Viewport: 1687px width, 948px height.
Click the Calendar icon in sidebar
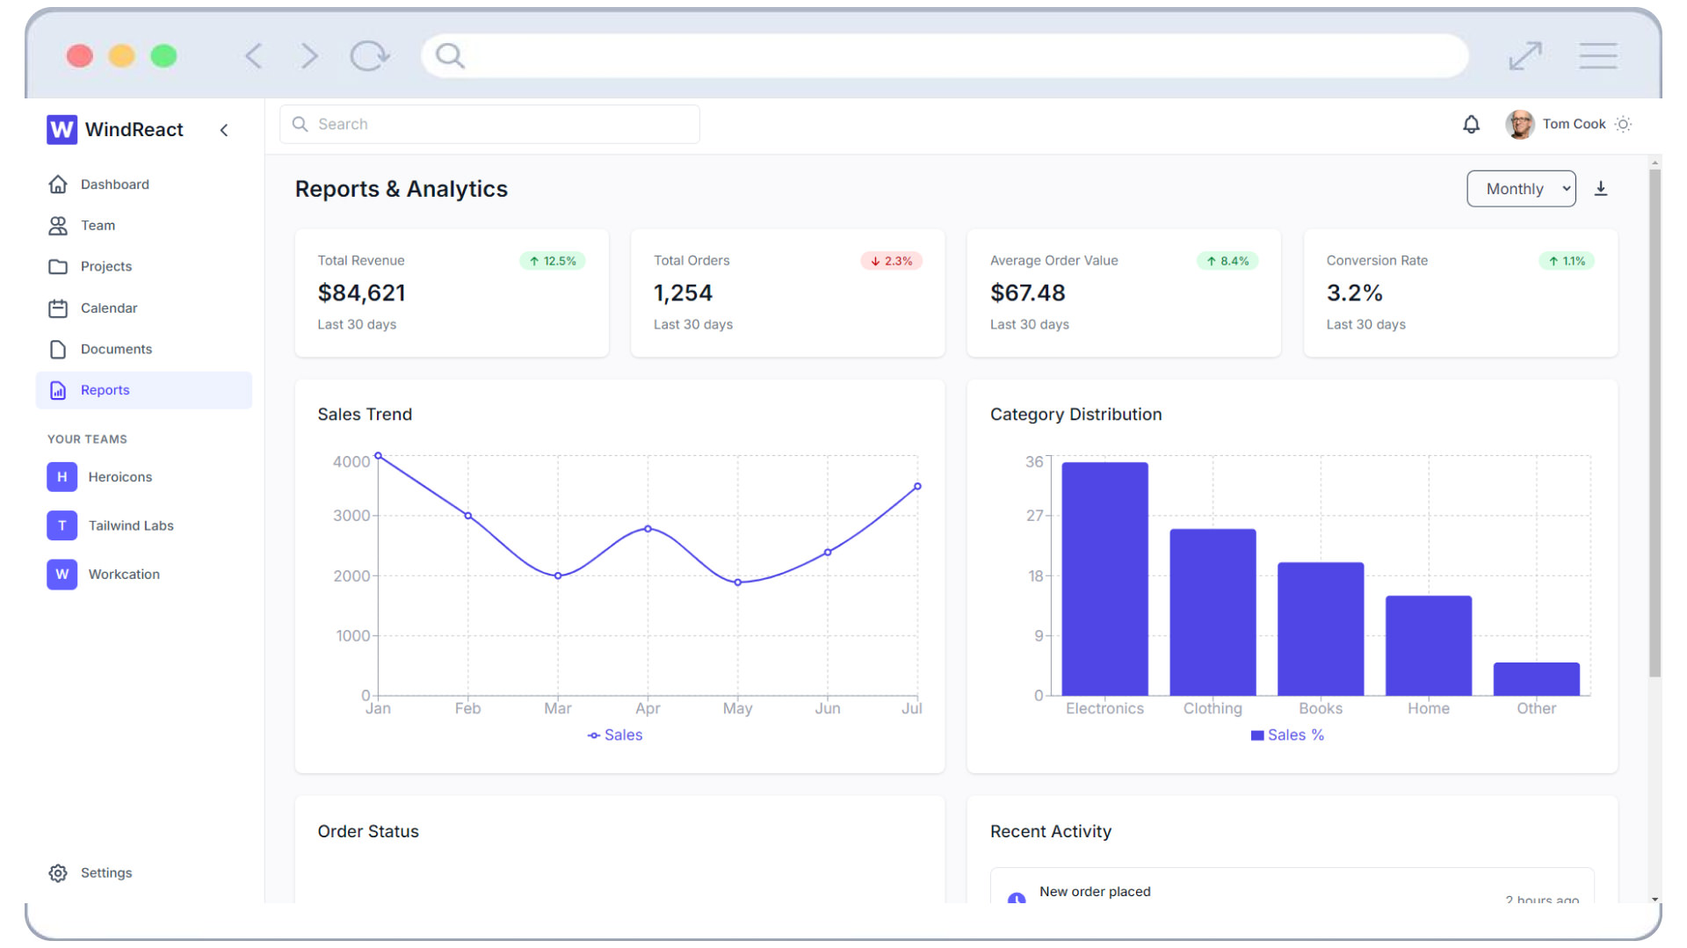[x=58, y=308]
